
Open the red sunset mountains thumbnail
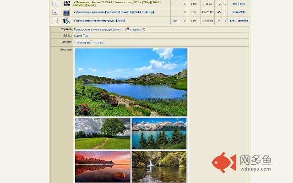103,167
